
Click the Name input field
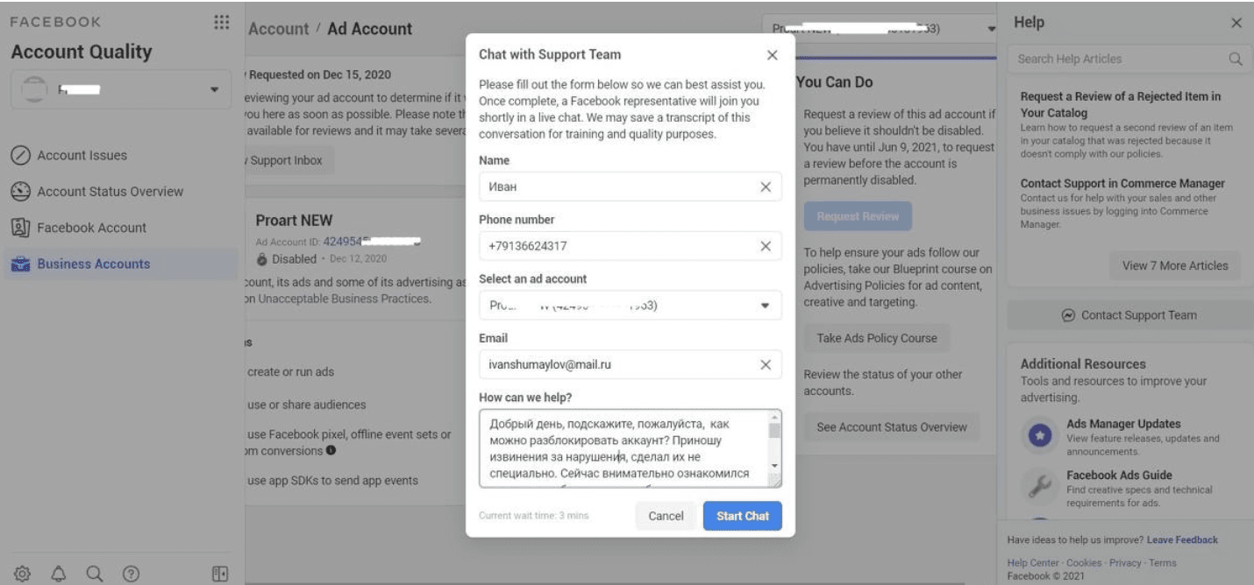(x=631, y=187)
